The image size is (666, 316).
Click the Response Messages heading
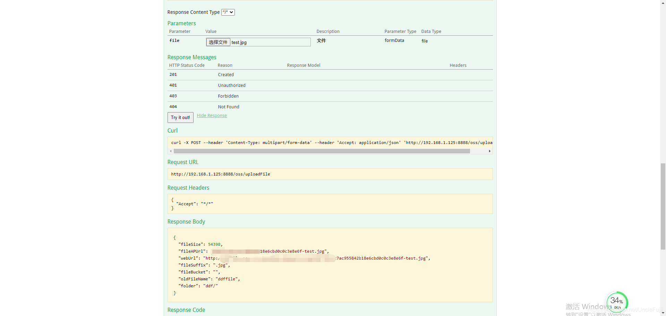click(x=192, y=57)
